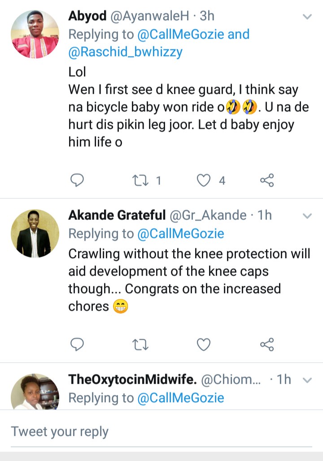Open @CallMeGozie link in TheOxytocinMidwife's reply
The width and height of the screenshot is (323, 461).
point(181,398)
